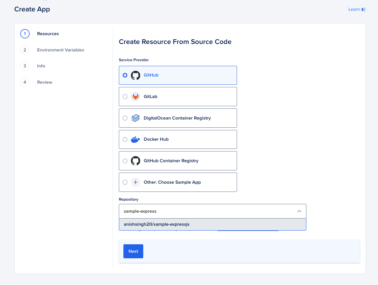The height and width of the screenshot is (285, 378).
Task: Click the document icon beside Learn
Action: pyautogui.click(x=363, y=9)
